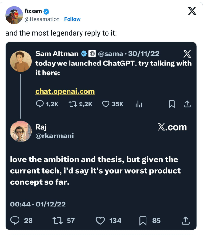203x235 pixels.
Task: Reply to Raj's tweet with 28 replies
Action: (15, 220)
